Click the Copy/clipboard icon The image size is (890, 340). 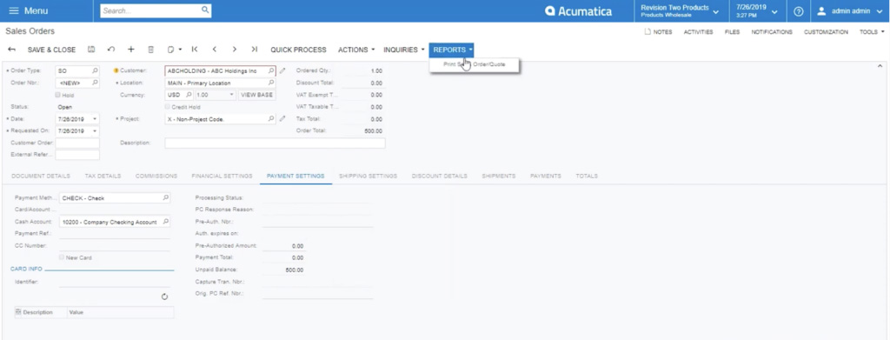coord(170,50)
